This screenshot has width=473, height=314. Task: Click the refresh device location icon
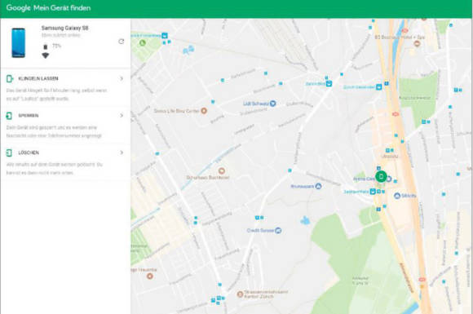pos(122,42)
